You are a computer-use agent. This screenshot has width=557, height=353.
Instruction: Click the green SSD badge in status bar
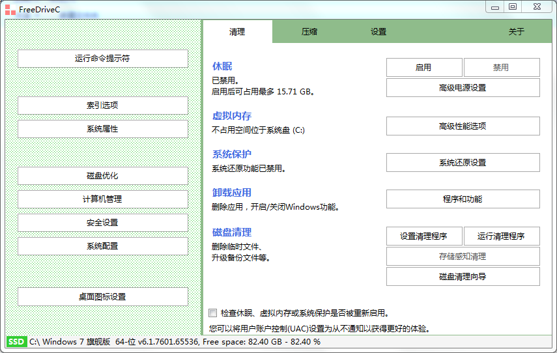[x=16, y=341]
